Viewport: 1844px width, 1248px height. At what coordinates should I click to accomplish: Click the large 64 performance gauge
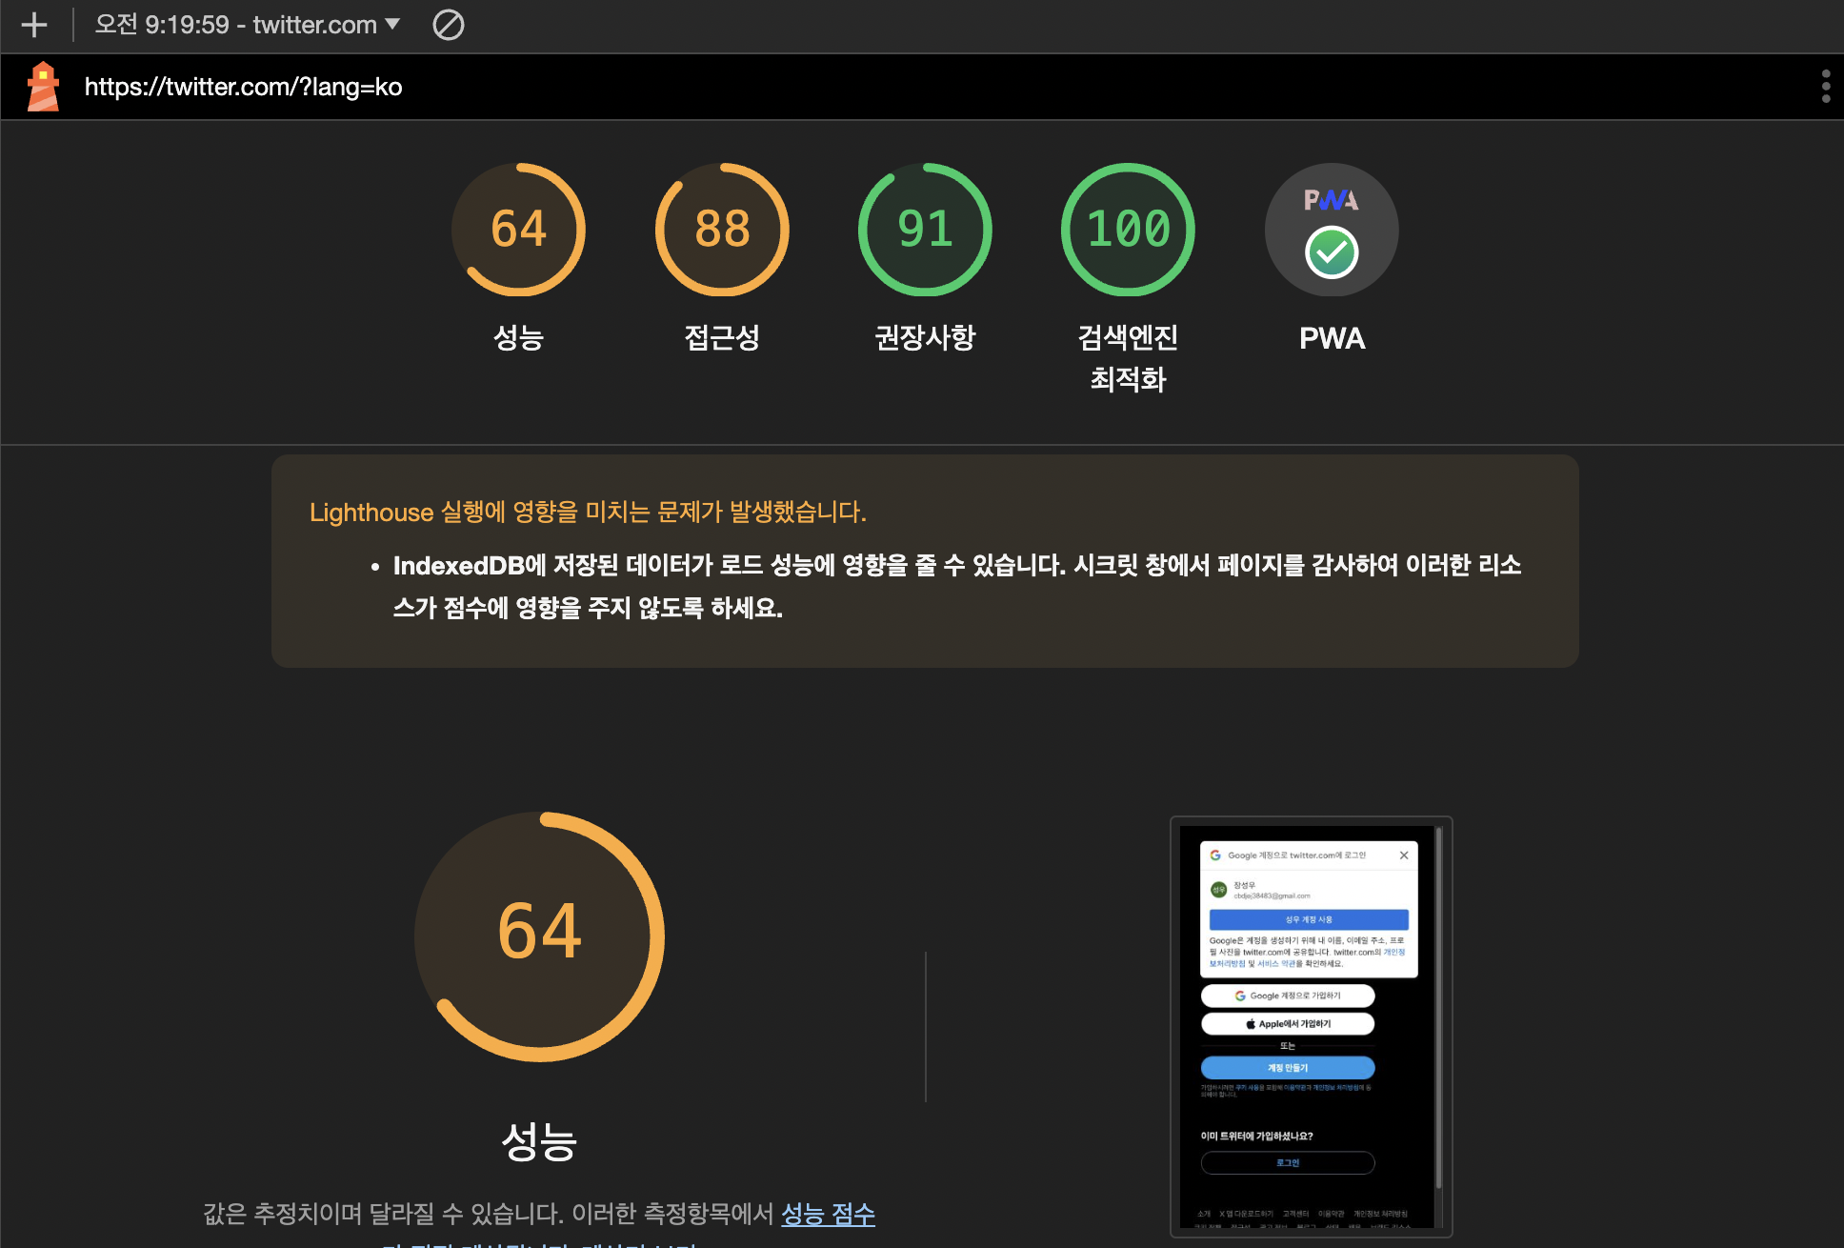540,936
